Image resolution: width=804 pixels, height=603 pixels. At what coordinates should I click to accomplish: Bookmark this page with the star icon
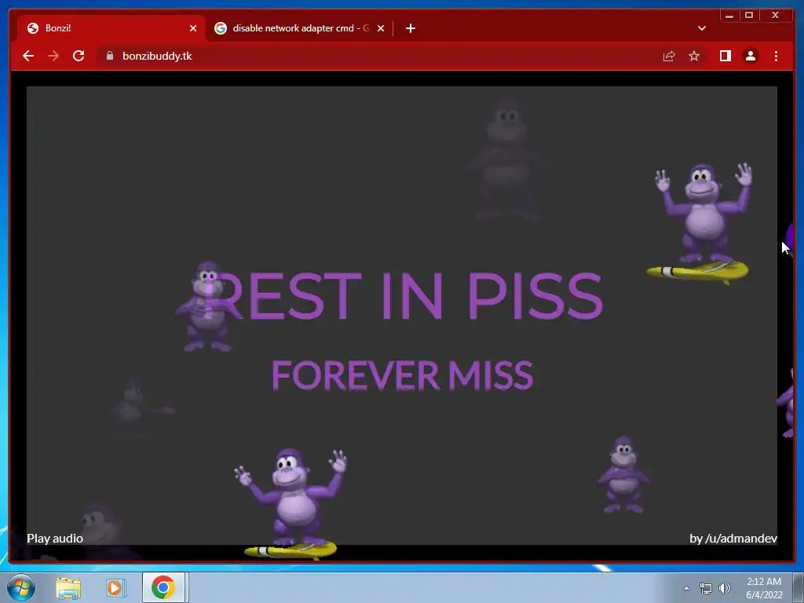(x=694, y=56)
